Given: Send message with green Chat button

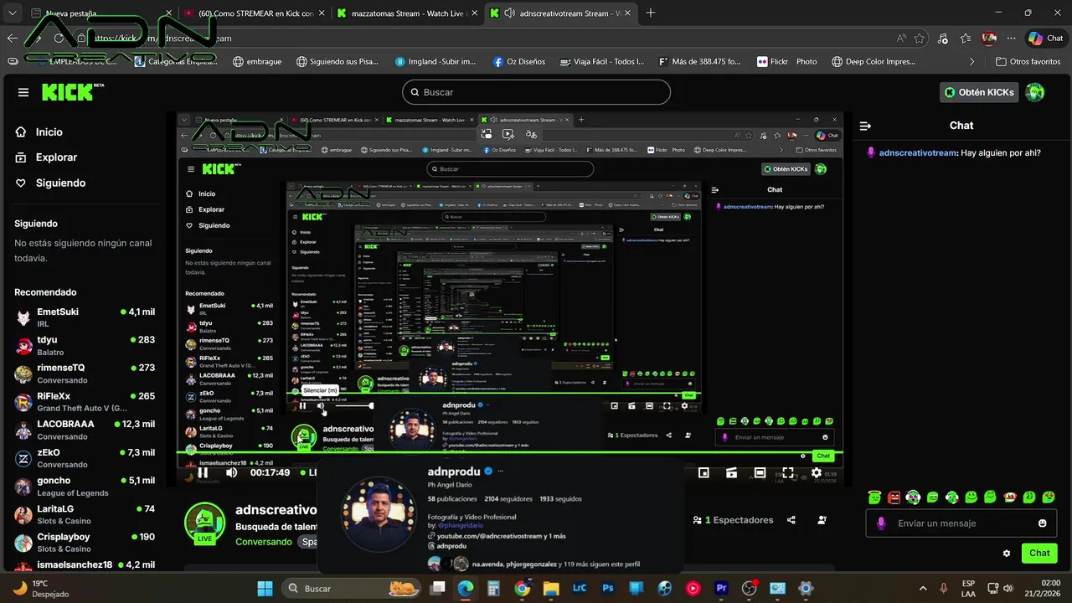Looking at the screenshot, I should 1039,554.
